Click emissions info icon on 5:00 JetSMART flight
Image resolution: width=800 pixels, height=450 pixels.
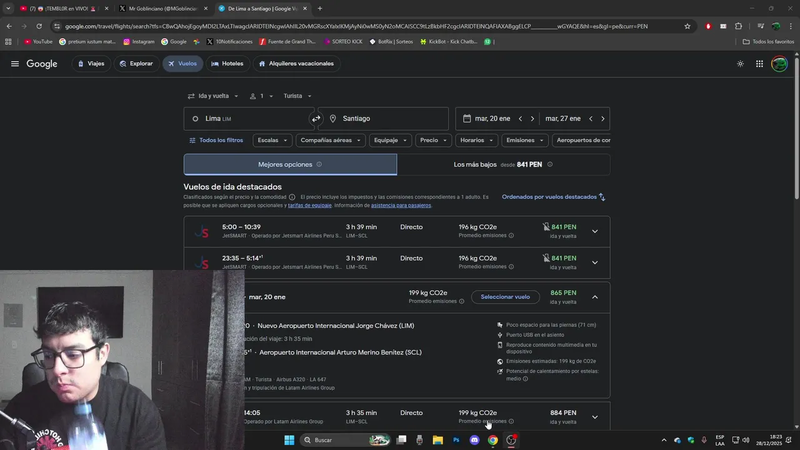511,236
